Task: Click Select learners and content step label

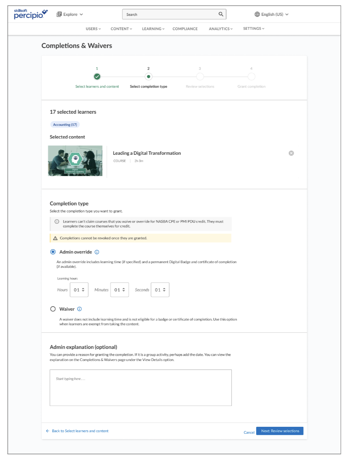Action: (97, 86)
